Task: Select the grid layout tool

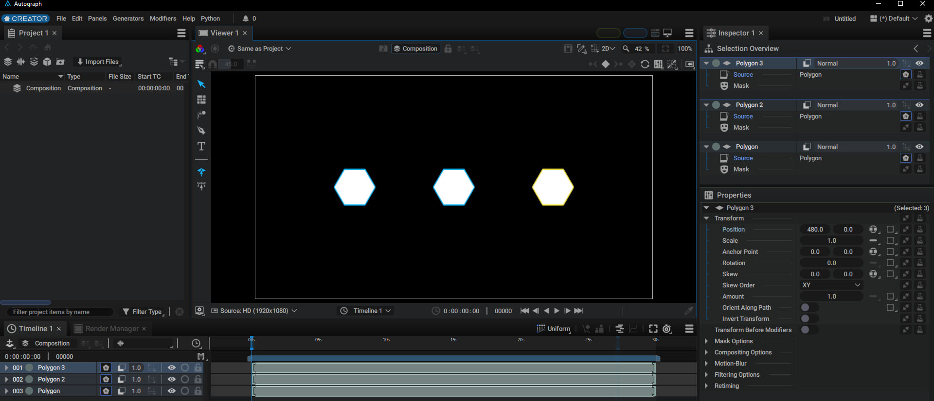Action: (x=201, y=100)
